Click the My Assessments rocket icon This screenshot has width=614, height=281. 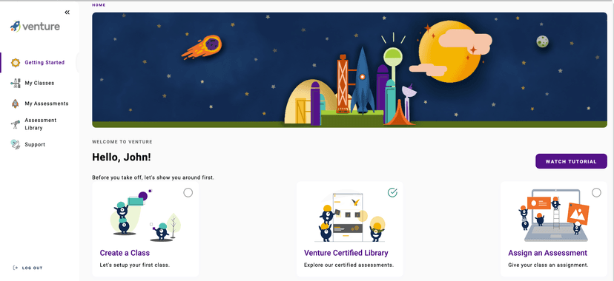pyautogui.click(x=16, y=104)
